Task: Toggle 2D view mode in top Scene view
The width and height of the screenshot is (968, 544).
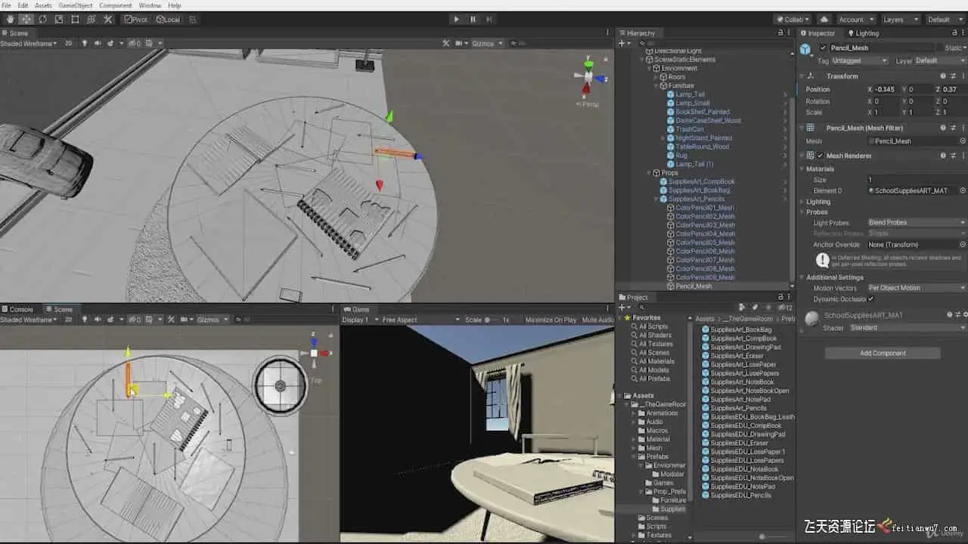Action: (68, 44)
